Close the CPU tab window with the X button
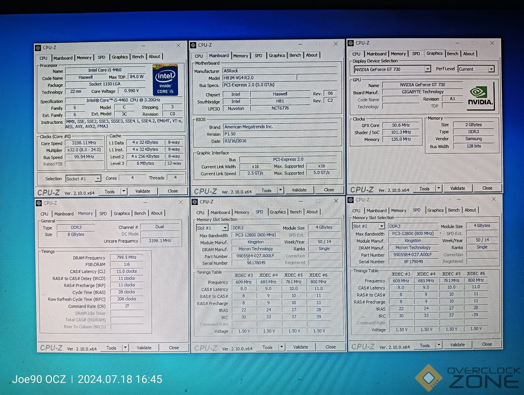Screen dimensions: 524x395 pos(178,45)
